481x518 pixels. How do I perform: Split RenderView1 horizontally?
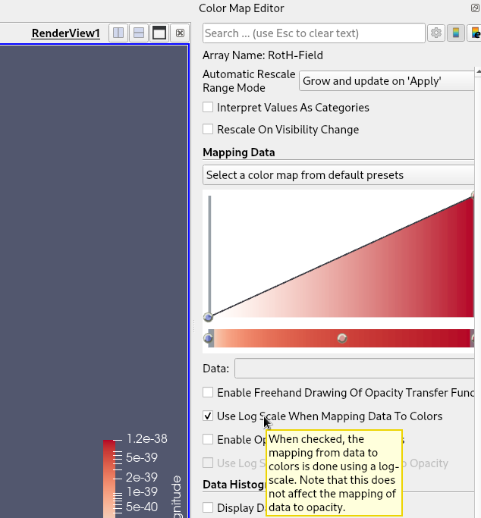[x=118, y=33]
